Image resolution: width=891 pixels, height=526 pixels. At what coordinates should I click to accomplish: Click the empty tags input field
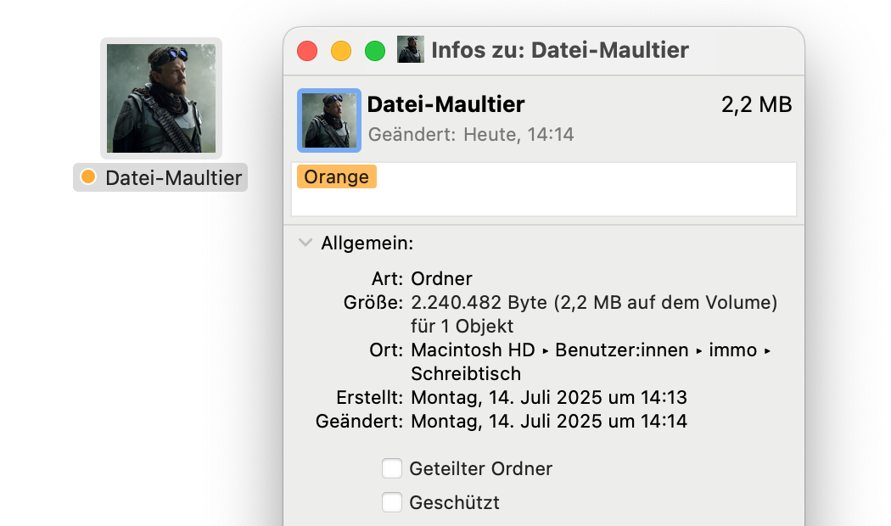(x=544, y=189)
